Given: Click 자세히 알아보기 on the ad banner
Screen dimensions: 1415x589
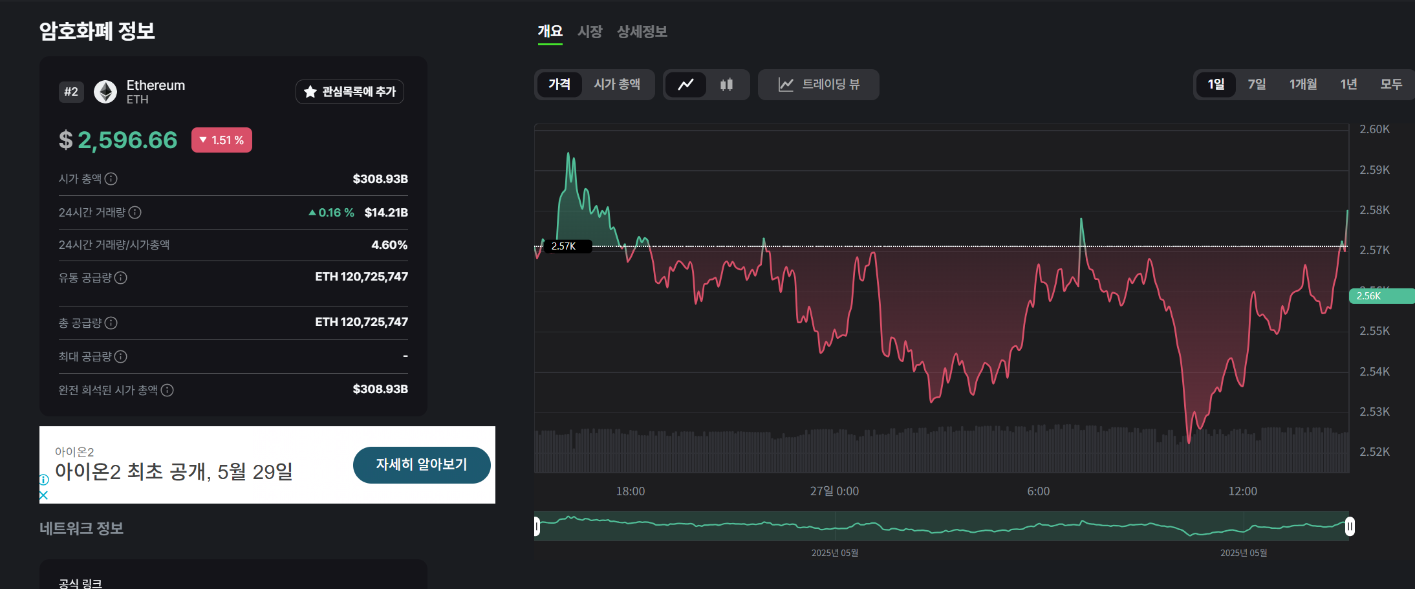Looking at the screenshot, I should [422, 465].
